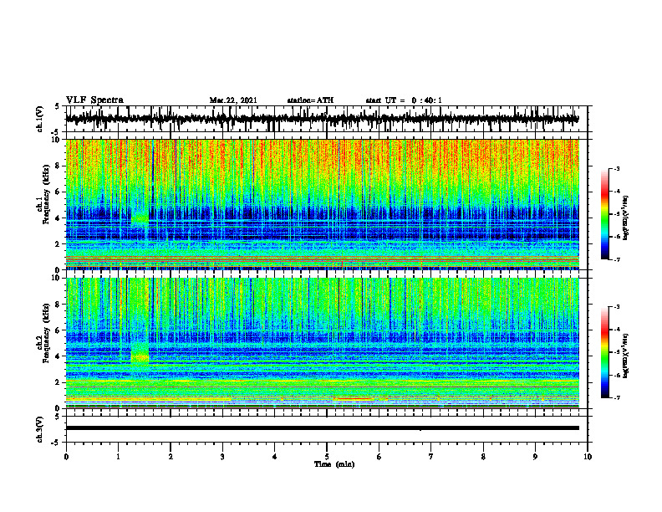Image resolution: width=662 pixels, height=512 pixels.
Task: Click time axis tick label "2"
Action: point(171,457)
